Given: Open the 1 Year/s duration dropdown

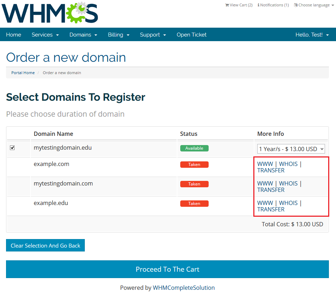Looking at the screenshot, I should [x=291, y=149].
